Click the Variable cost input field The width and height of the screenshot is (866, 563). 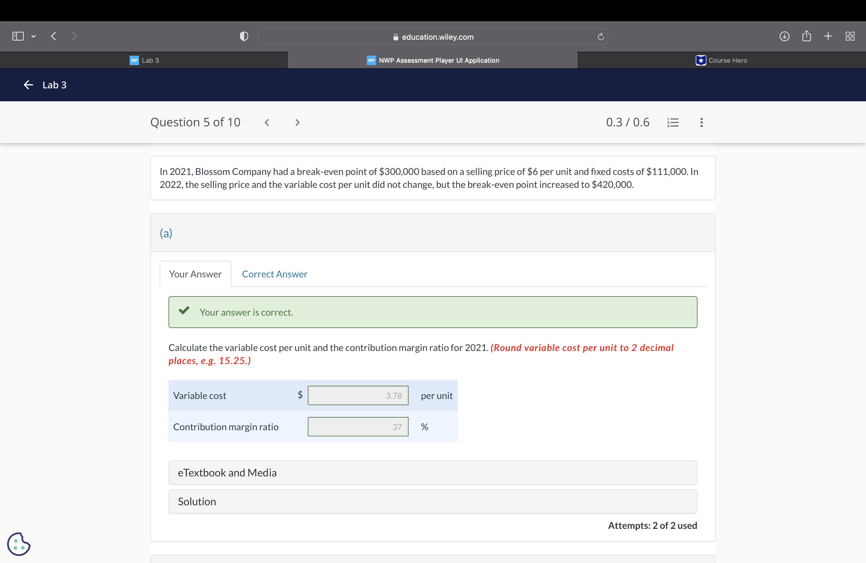point(358,395)
